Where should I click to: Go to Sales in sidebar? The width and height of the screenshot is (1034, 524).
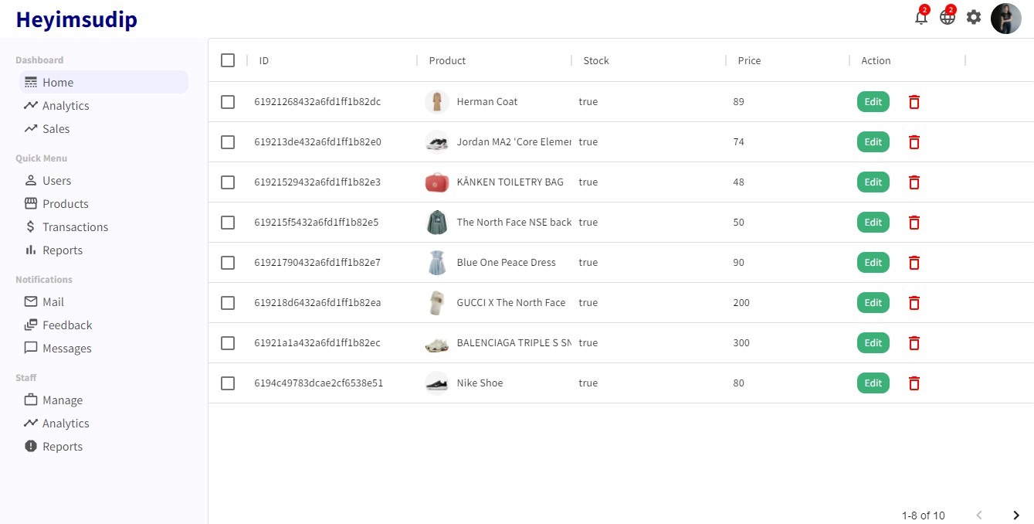[x=103, y=129]
